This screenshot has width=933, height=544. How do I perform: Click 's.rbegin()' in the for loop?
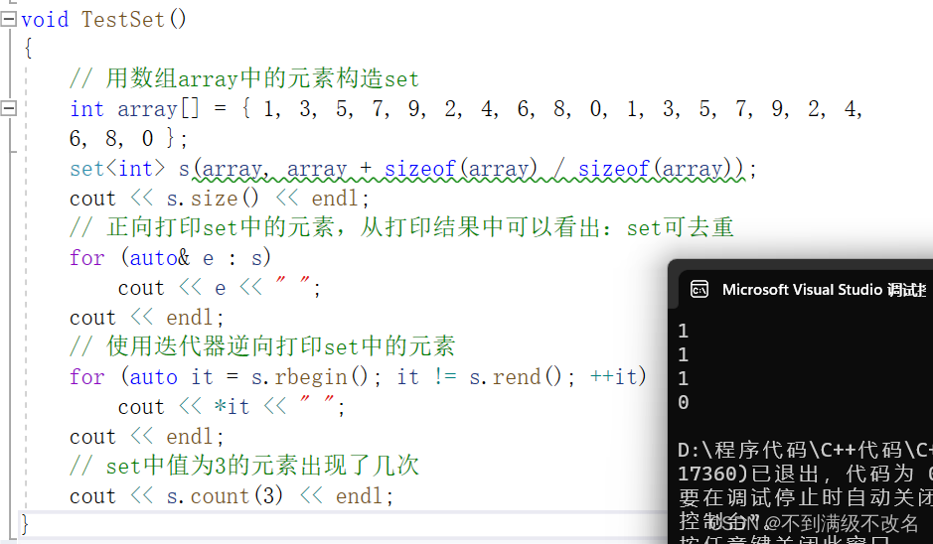[x=309, y=377]
